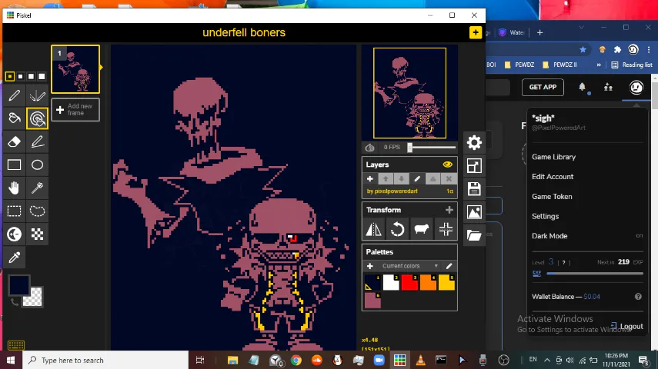This screenshot has width=658, height=369.
Task: Select the Rectangle selection tool
Action: click(x=15, y=211)
